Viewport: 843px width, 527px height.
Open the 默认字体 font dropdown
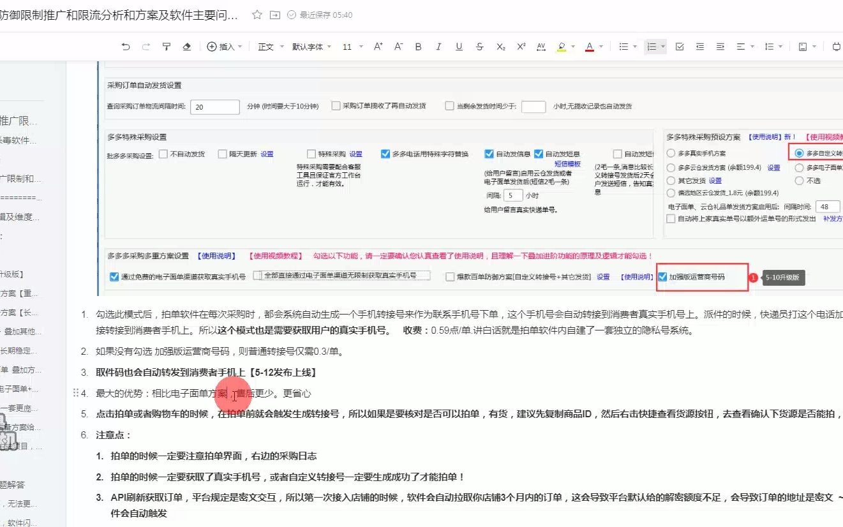[x=311, y=47]
